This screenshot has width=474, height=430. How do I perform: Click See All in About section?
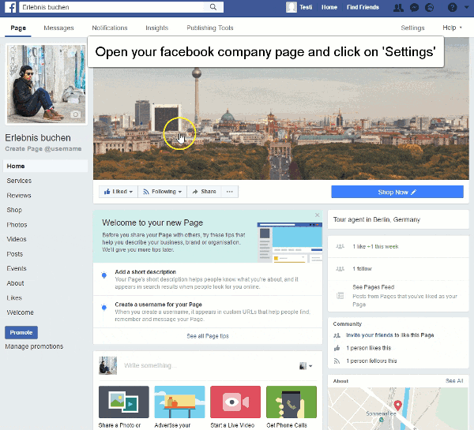tap(454, 381)
